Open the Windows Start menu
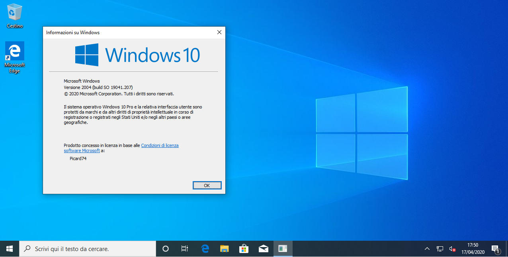Screen dimensions: 508x257 point(10,249)
